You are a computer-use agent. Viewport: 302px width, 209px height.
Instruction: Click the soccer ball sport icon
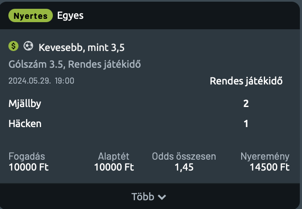click(x=29, y=46)
